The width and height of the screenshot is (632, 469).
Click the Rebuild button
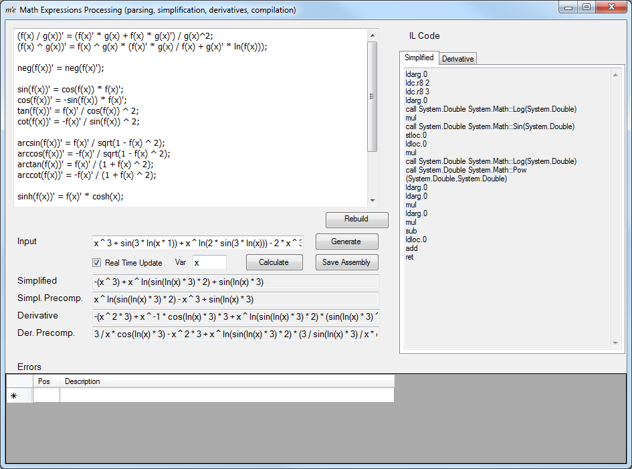pyautogui.click(x=356, y=219)
